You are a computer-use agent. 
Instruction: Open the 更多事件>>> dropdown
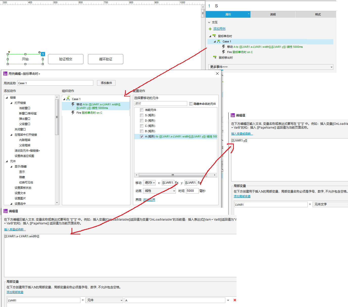[x=271, y=67]
